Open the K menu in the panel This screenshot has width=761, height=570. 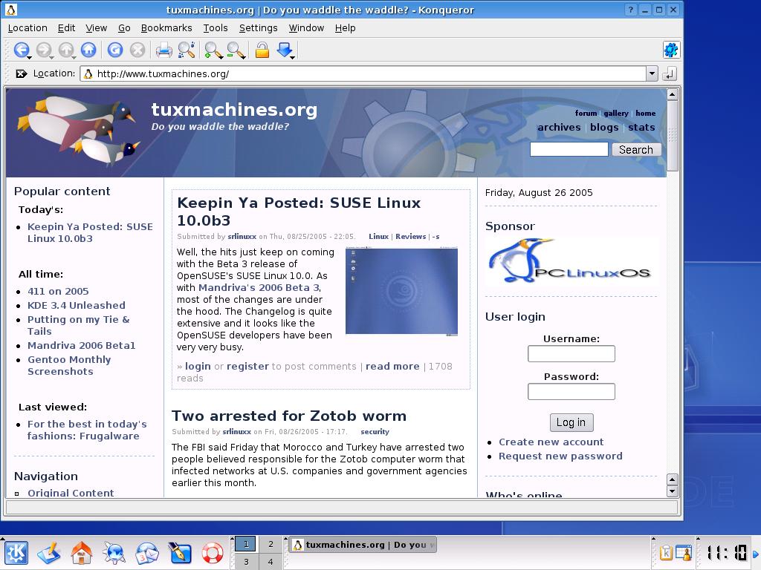(x=16, y=552)
